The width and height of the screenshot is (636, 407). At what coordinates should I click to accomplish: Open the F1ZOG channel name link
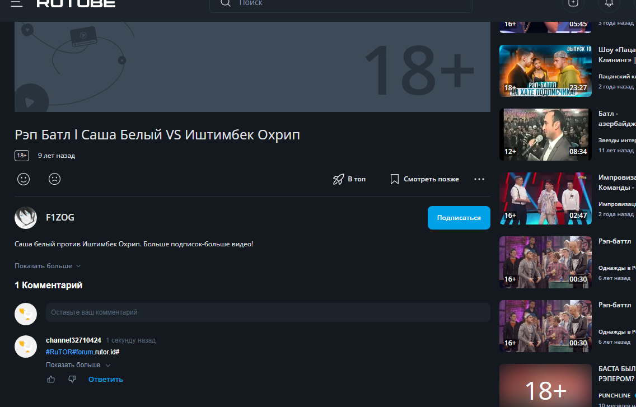60,218
